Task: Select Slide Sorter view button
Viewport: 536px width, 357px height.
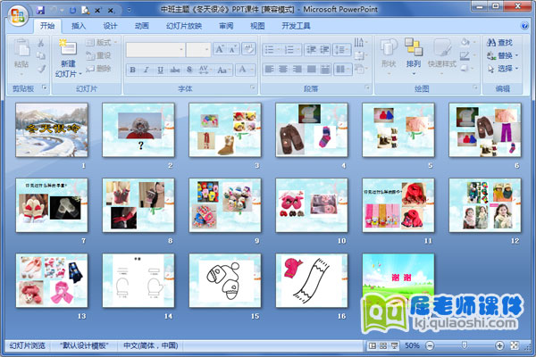Action: [382, 345]
